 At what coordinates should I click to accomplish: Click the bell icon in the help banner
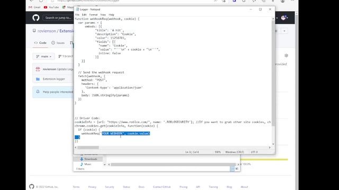tap(38, 92)
